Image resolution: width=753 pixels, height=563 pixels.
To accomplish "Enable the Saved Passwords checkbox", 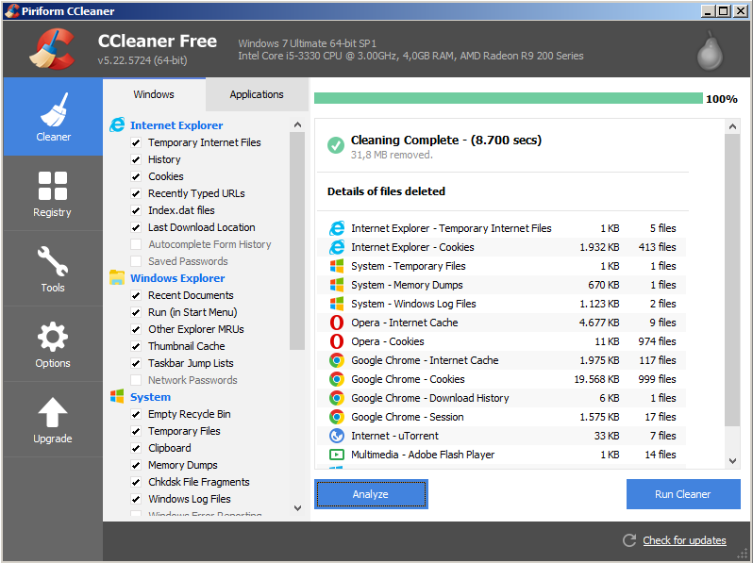I will pos(136,261).
